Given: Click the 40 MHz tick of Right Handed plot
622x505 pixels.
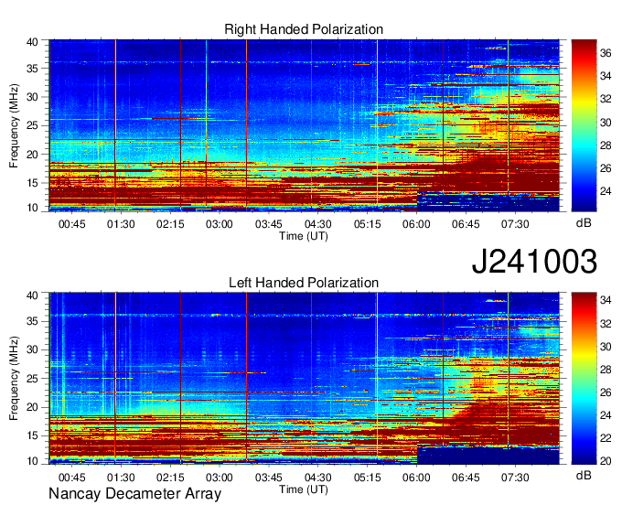Looking at the screenshot, I should pyautogui.click(x=32, y=42).
